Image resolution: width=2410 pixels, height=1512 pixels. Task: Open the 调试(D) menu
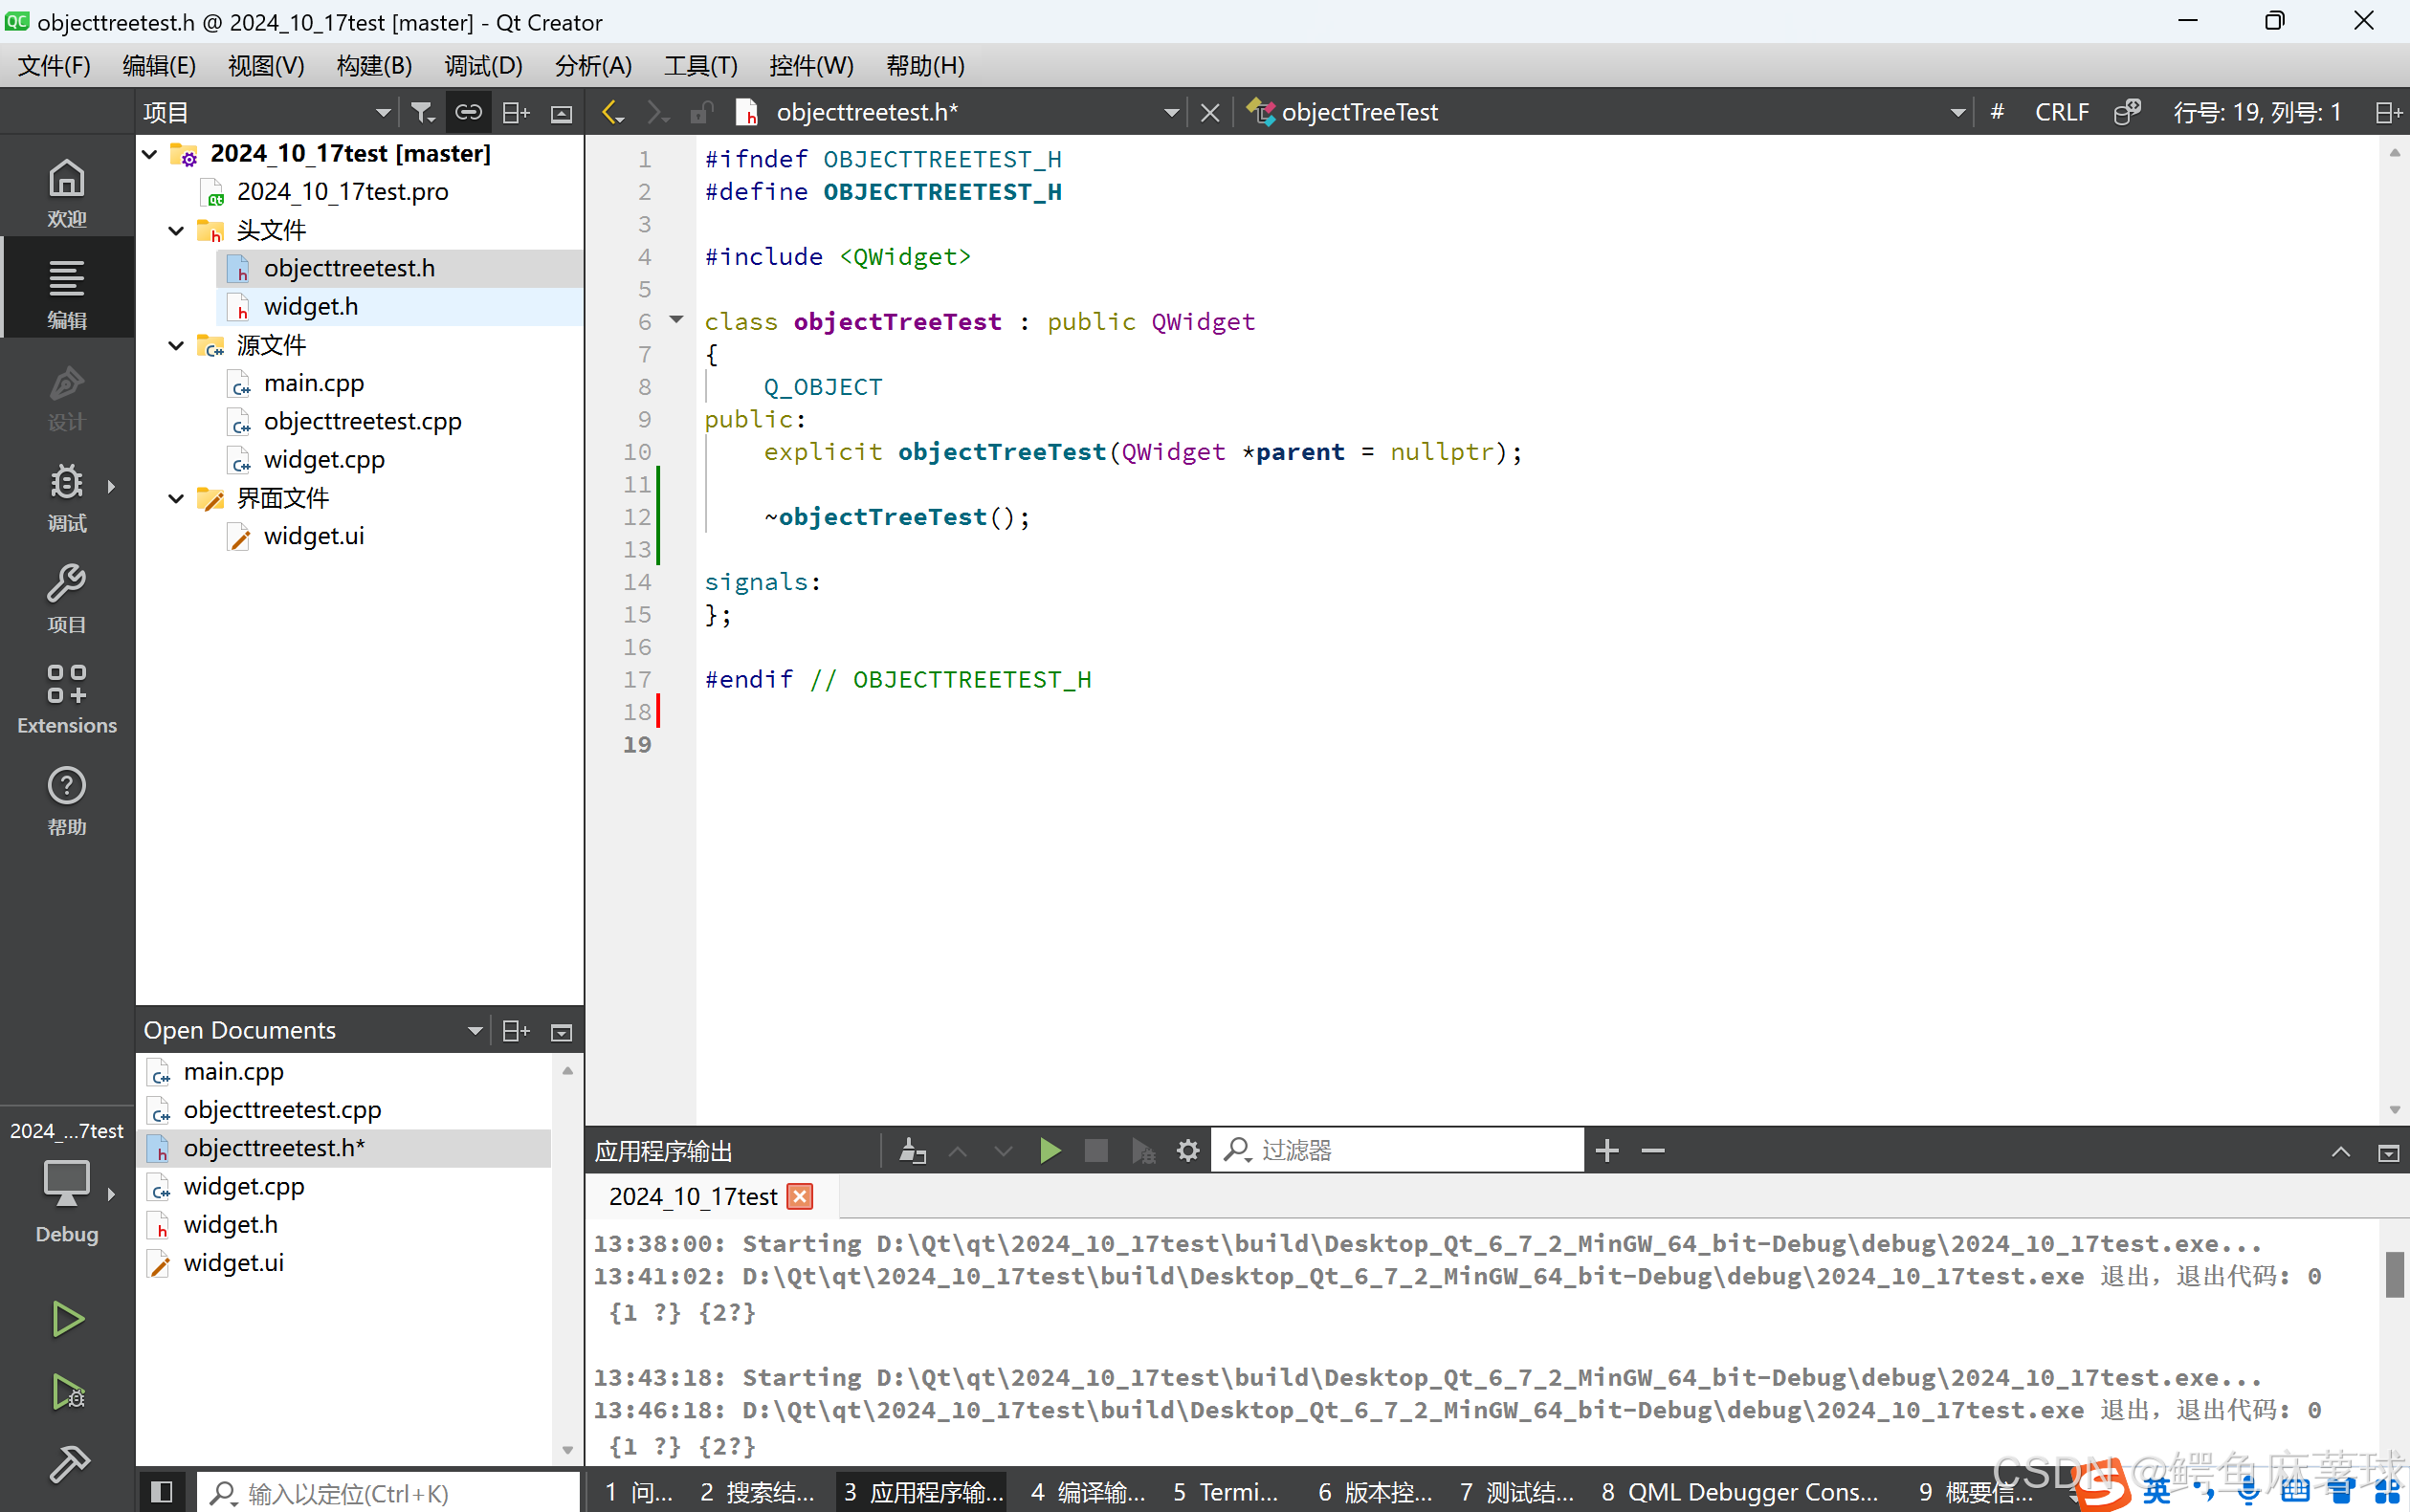pos(483,65)
